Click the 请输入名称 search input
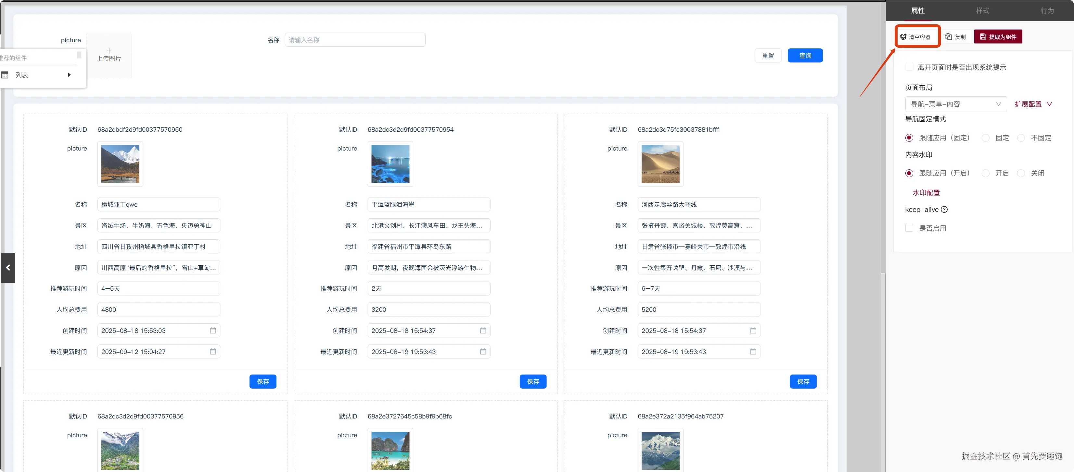1074x472 pixels. (x=355, y=40)
